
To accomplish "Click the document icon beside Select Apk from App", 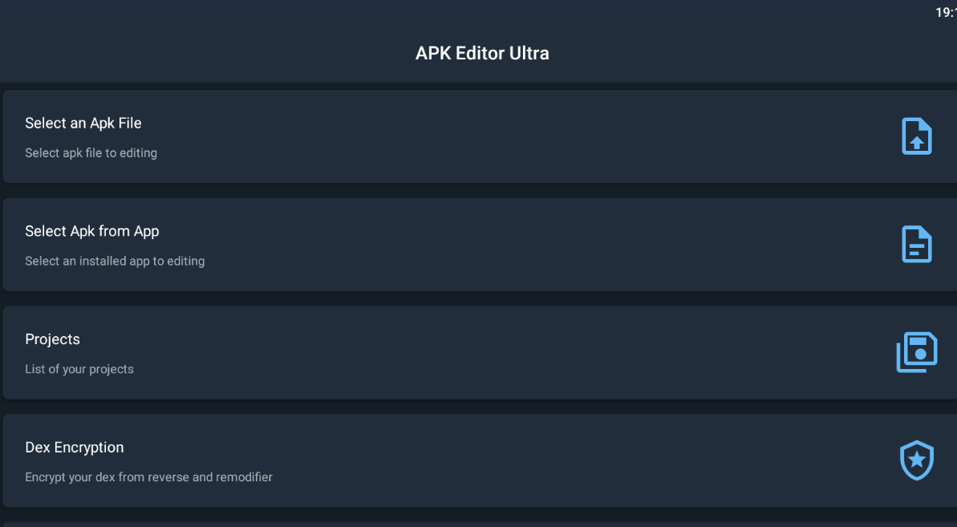I will 917,244.
